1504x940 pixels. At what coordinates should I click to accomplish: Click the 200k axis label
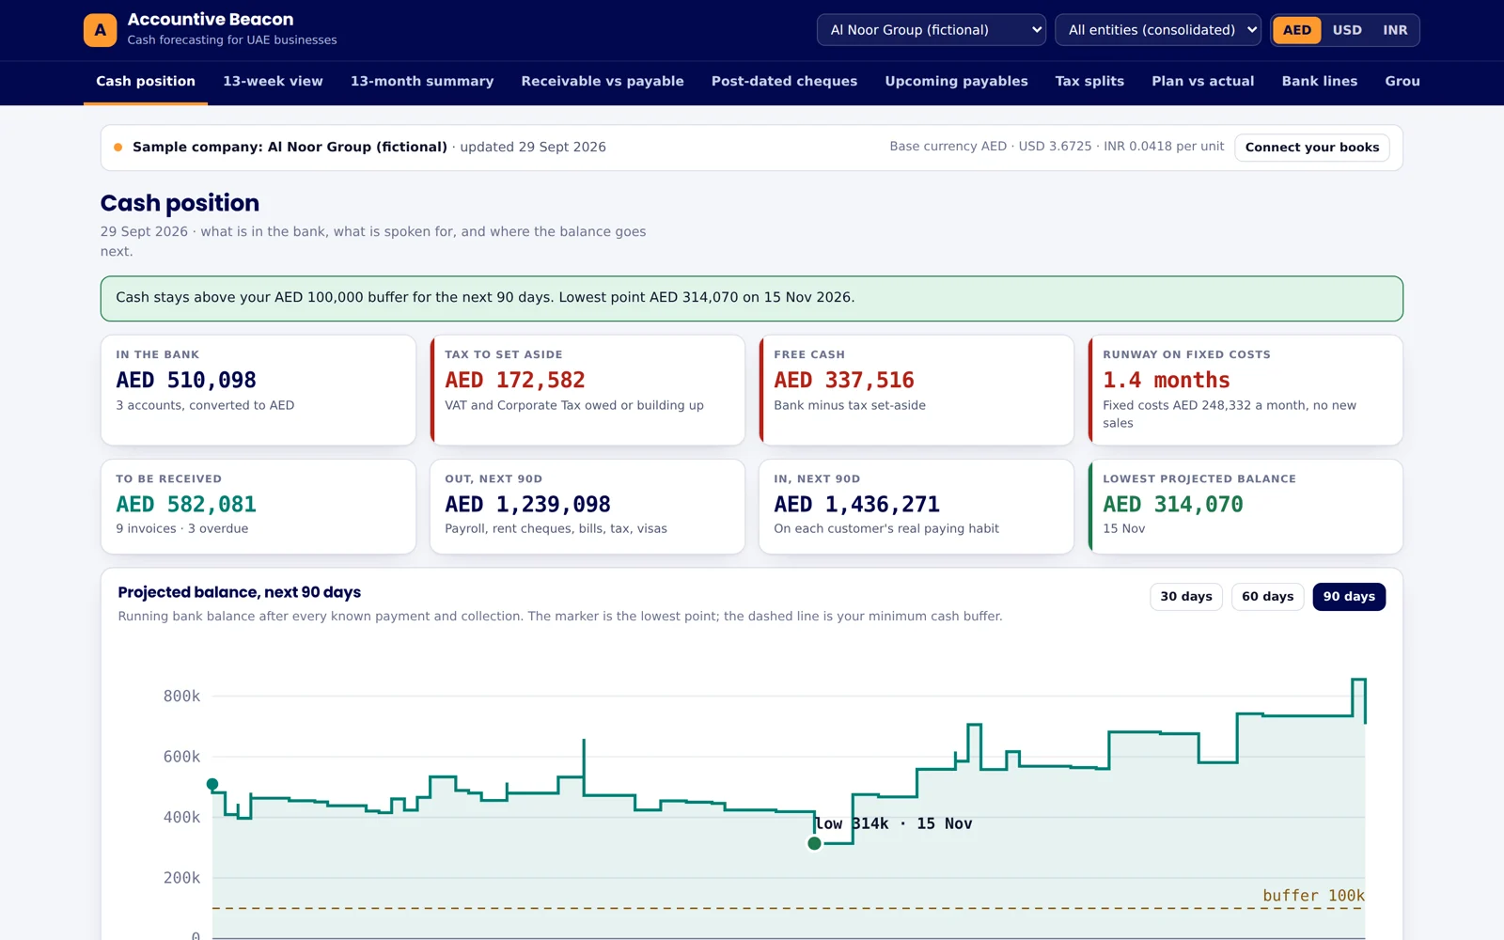coord(181,878)
